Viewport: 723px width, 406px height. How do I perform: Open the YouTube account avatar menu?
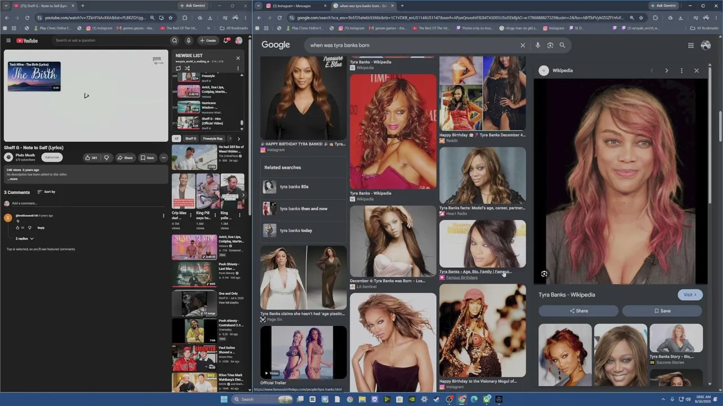239,41
